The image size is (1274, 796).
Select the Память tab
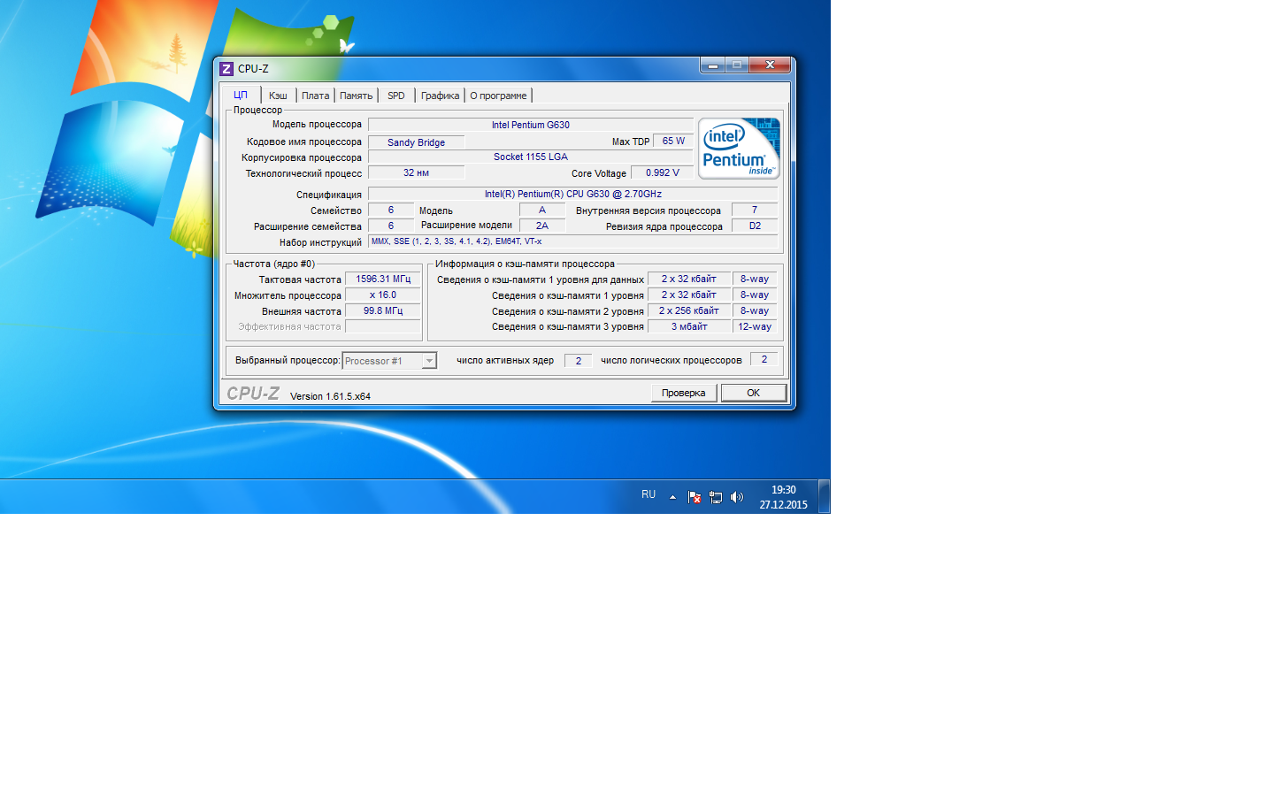pos(356,96)
